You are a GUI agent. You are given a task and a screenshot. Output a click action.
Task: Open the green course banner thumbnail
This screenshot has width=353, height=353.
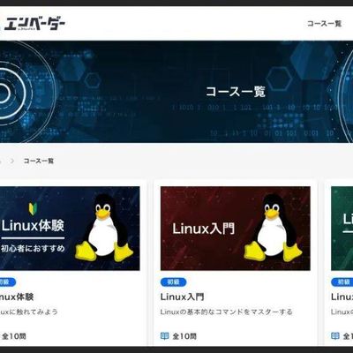342,229
